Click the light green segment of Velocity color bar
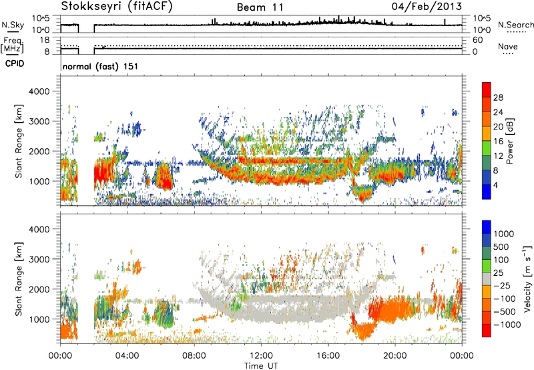The width and height of the screenshot is (534, 370). (487, 266)
